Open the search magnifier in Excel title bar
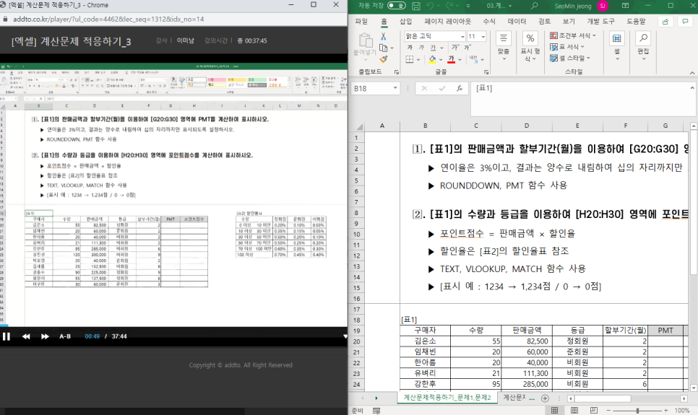 [534, 6]
